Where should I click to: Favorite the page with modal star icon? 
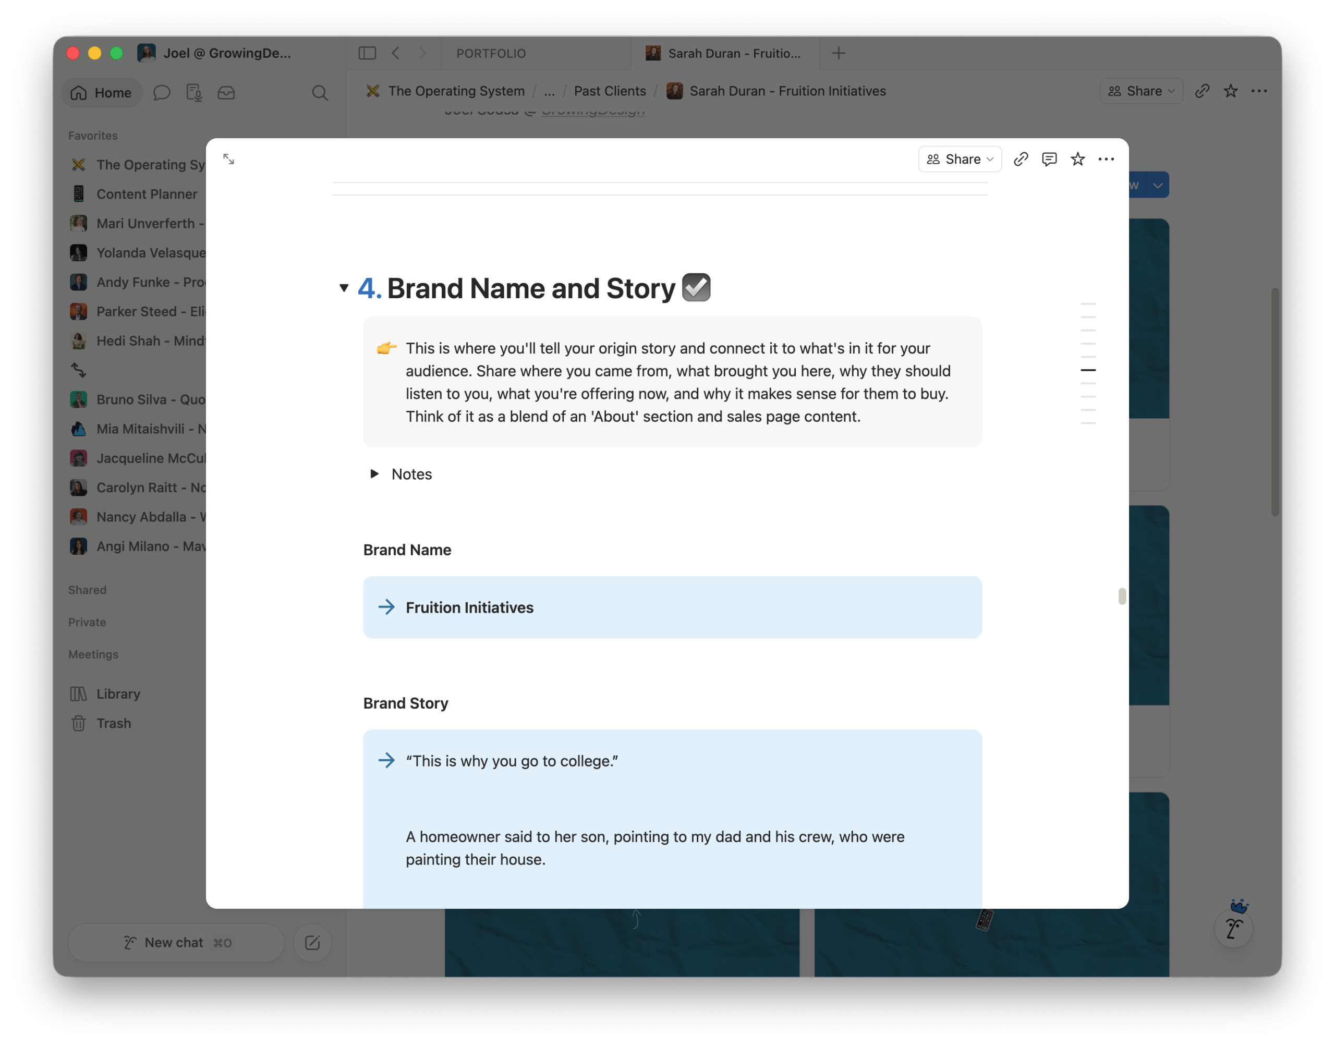coord(1077,160)
